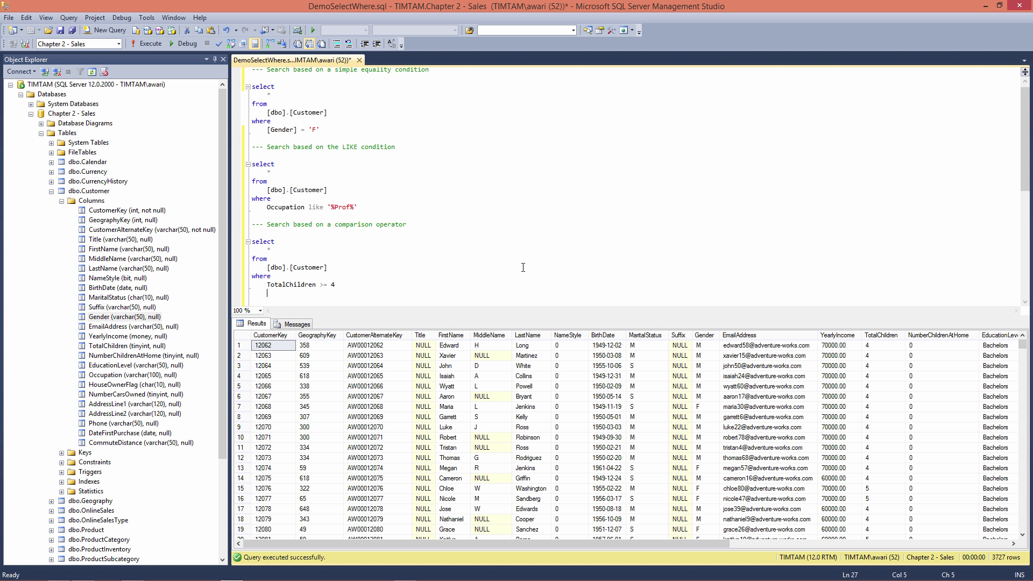
Task: Collapse the Columns folder node
Action: (x=61, y=201)
